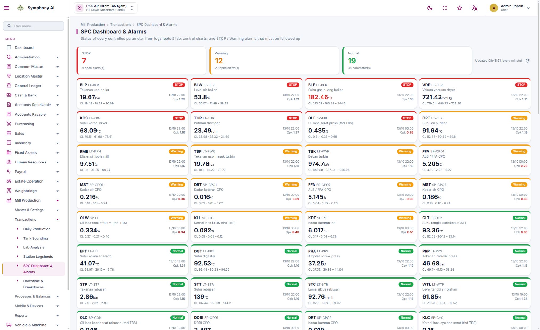Focus the Cari menu search field
The width and height of the screenshot is (540, 330).
pos(34,26)
